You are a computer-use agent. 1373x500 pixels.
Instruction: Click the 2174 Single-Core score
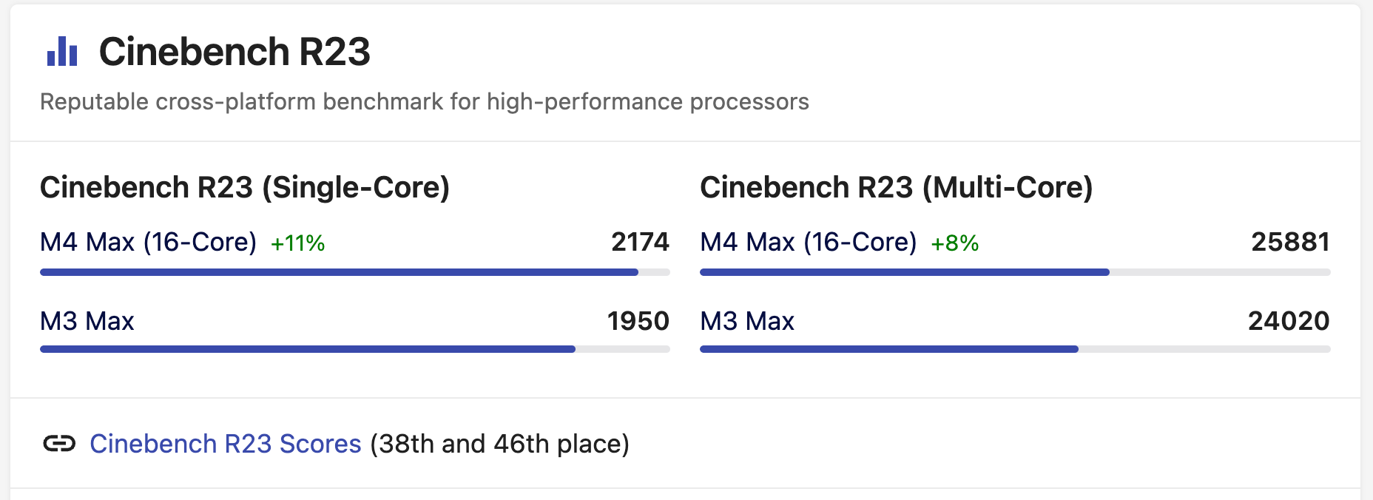[640, 243]
